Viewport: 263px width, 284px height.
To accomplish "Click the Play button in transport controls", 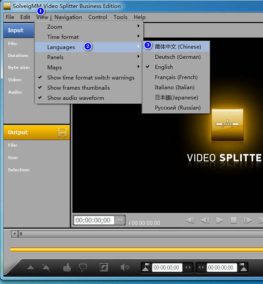I will pyautogui.click(x=219, y=220).
